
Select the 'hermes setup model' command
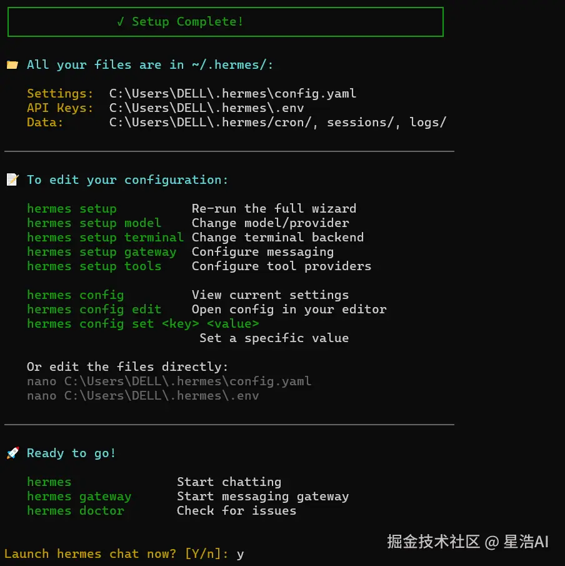point(94,223)
